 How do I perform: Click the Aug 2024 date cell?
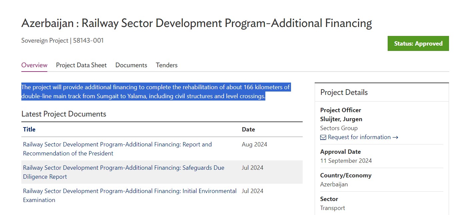pyautogui.click(x=254, y=144)
